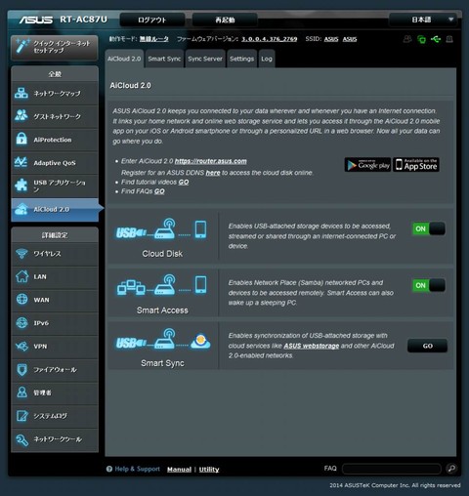
Task: Click into the FAQ search input field
Action: coord(392,469)
